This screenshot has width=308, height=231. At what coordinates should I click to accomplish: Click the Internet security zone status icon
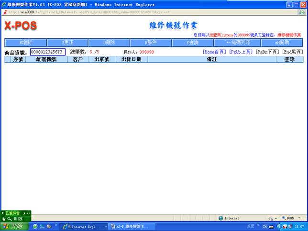[x=232, y=218]
